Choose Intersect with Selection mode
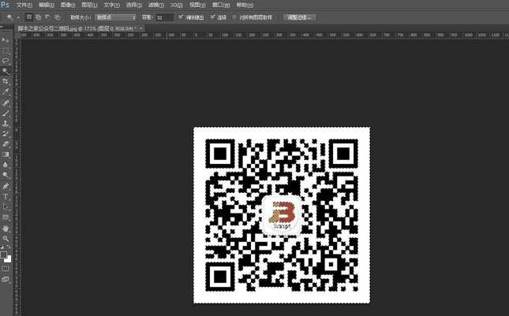This screenshot has height=316, width=509. pos(58,17)
